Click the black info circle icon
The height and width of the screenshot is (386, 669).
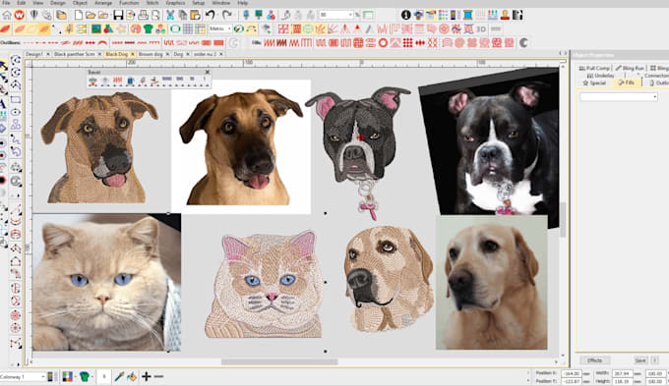(405, 16)
